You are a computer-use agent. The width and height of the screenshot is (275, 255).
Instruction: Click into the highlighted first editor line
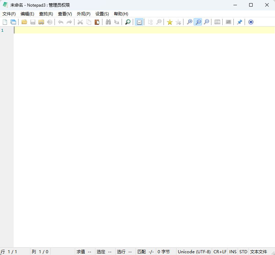(144, 30)
